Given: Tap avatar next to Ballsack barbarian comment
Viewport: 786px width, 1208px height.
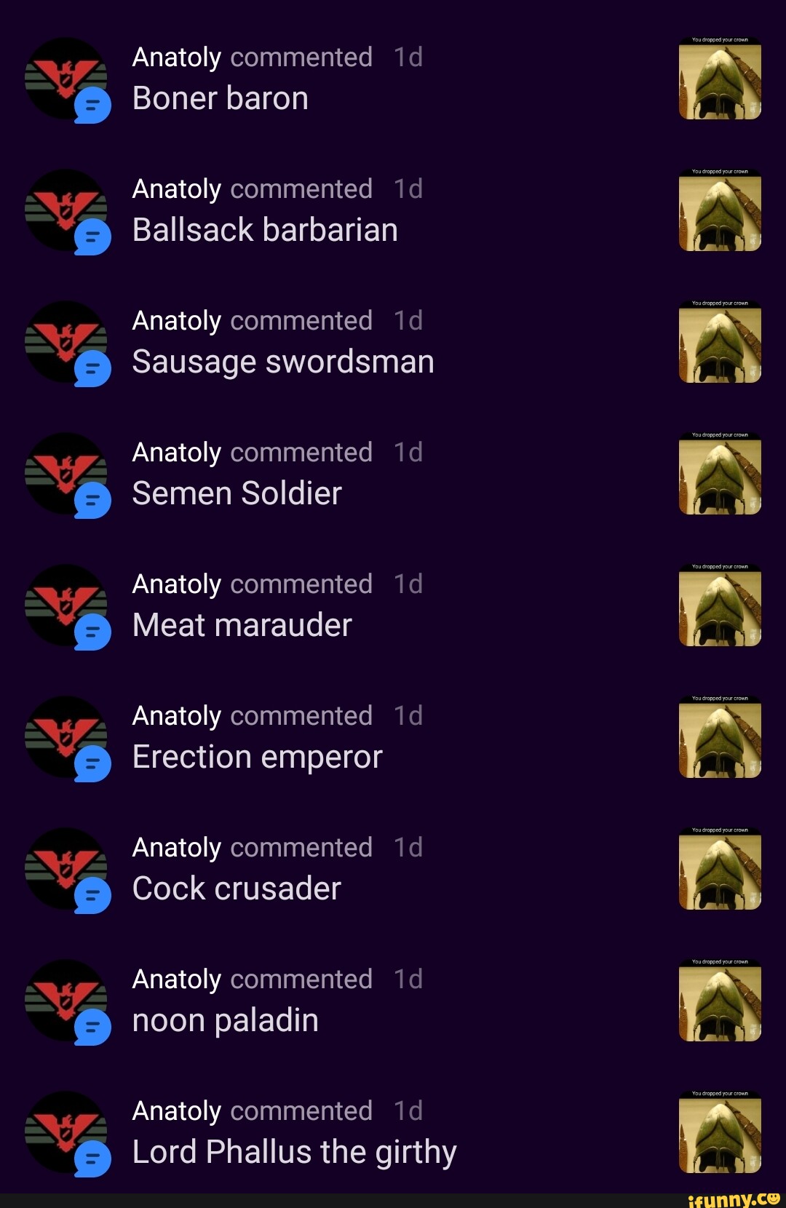Looking at the screenshot, I should 66,210.
